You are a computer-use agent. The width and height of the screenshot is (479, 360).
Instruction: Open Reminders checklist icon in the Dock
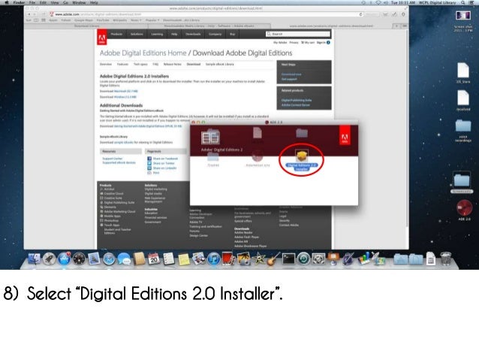click(168, 259)
